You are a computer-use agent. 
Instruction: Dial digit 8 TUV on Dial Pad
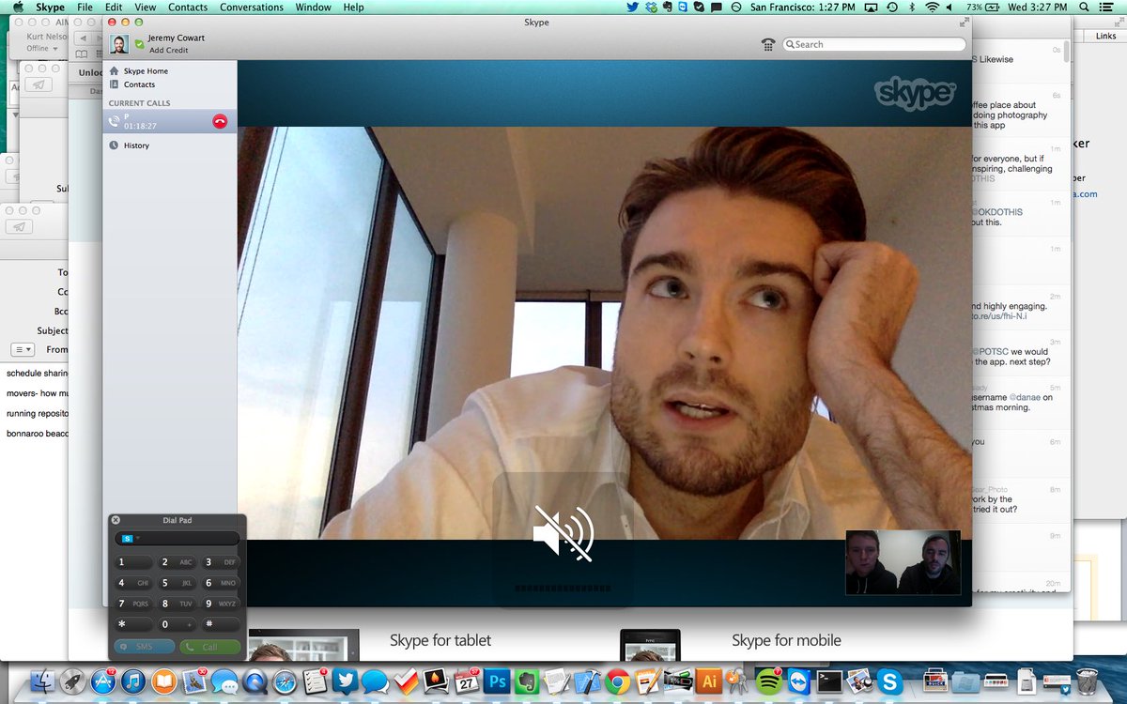(x=177, y=604)
